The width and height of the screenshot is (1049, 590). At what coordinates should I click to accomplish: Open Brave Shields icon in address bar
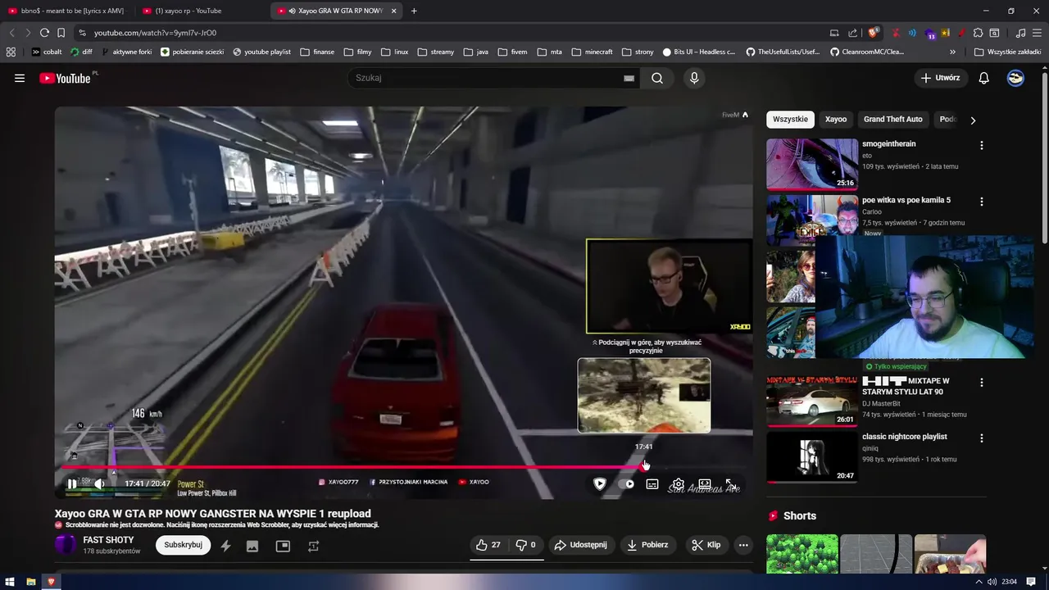[874, 33]
